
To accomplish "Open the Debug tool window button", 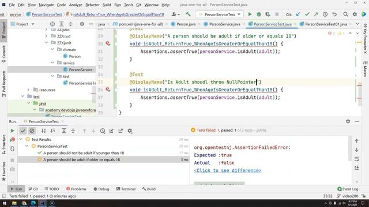I will point(101,189).
